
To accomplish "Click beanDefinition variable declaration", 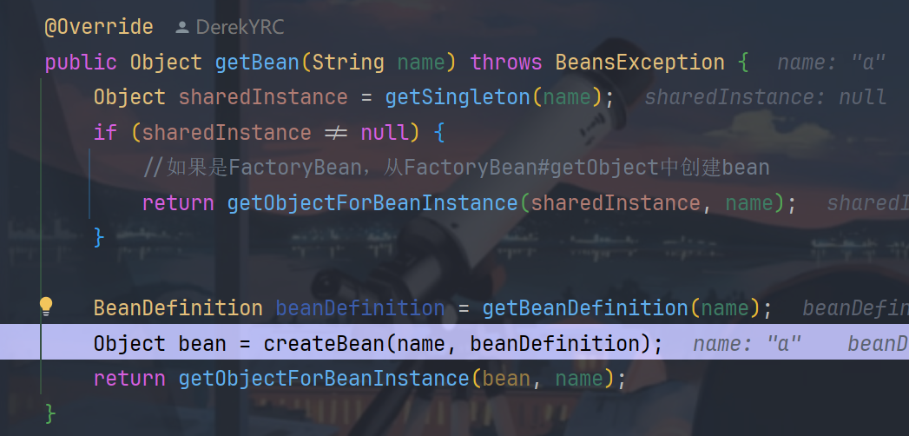I will tap(360, 307).
